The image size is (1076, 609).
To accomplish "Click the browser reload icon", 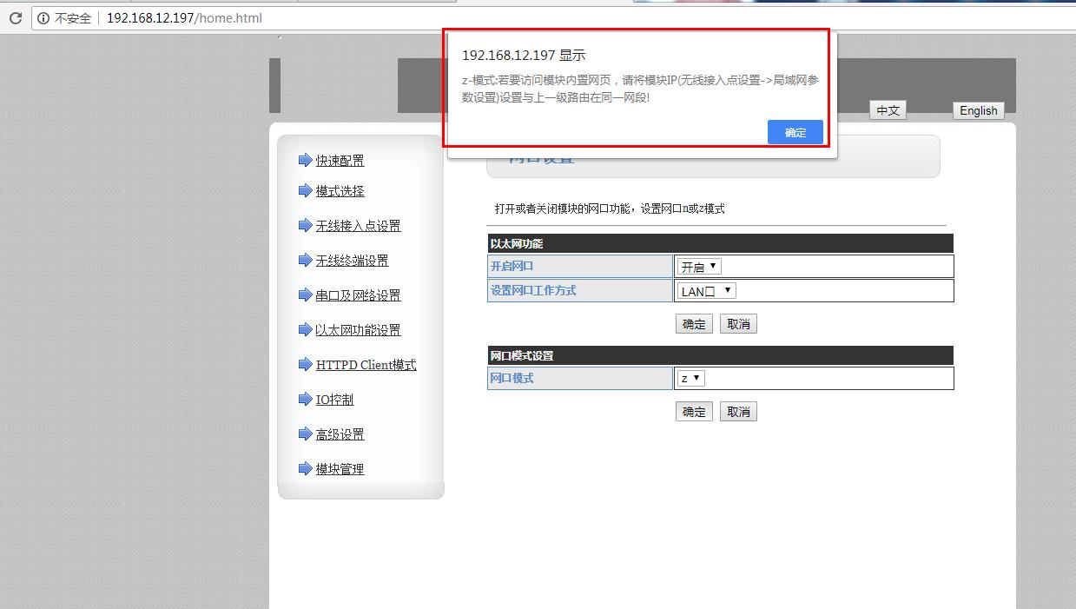I will tap(15, 18).
